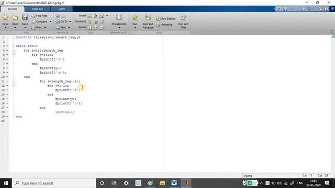Click the green Run arrow icon
This screenshot has width=335, height=188.
pos(135,17)
